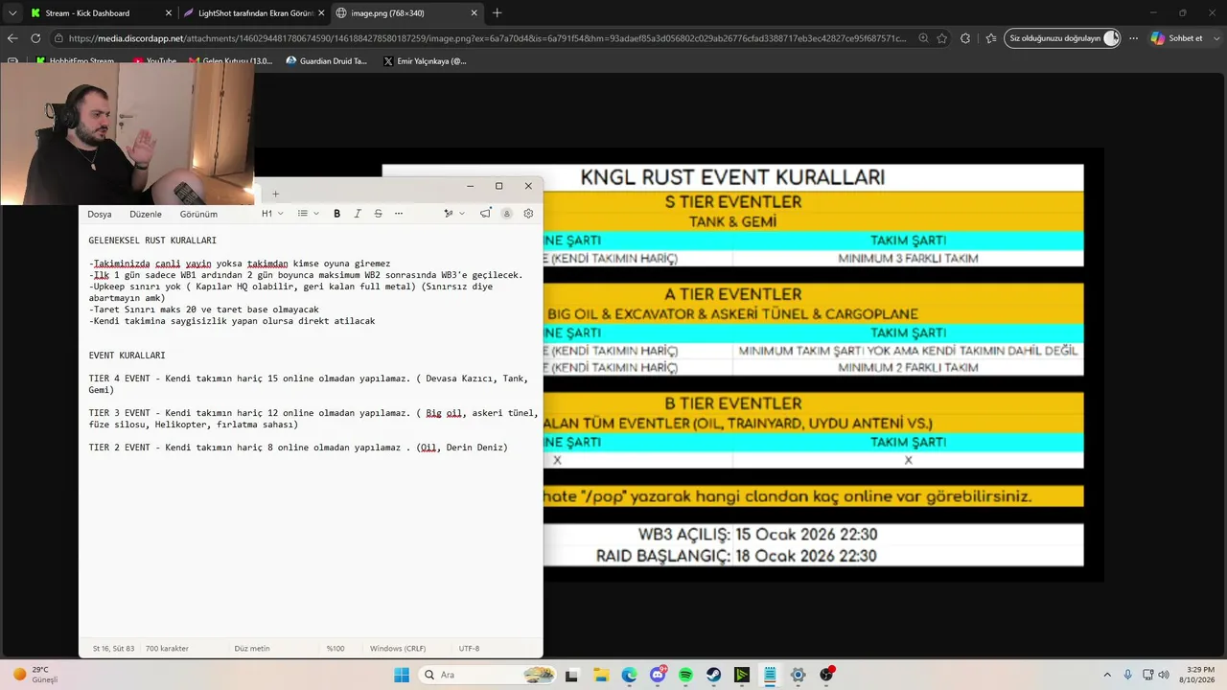
Task: Open volume control in system tray
Action: [1164, 675]
